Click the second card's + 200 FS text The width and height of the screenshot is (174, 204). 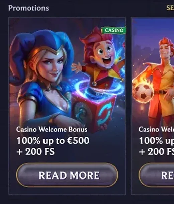pos(157,152)
